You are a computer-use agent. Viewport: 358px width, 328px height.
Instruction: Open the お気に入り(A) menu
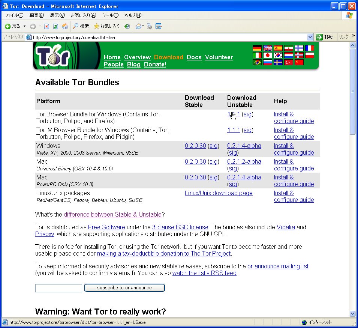coord(83,15)
